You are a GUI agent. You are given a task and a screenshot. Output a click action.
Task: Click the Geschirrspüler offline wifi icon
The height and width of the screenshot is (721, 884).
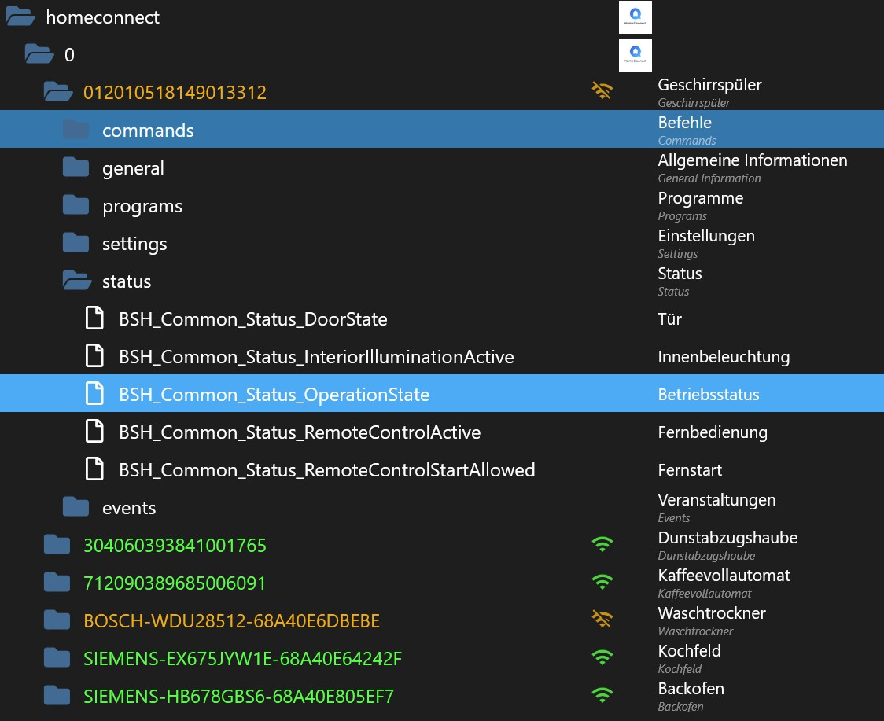coord(602,92)
